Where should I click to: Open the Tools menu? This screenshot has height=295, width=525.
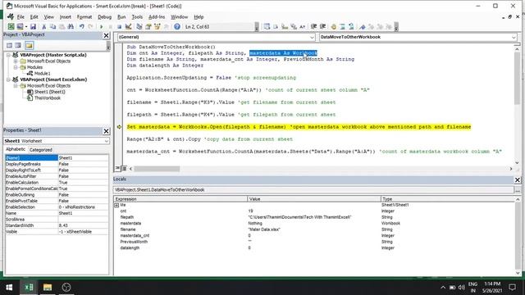(137, 16)
